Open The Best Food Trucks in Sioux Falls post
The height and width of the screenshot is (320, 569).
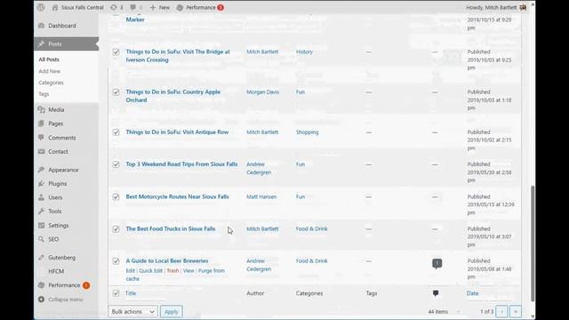click(x=171, y=229)
